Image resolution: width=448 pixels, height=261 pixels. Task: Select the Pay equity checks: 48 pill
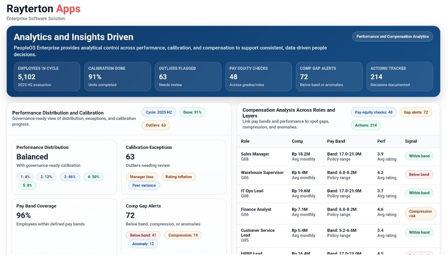(373, 112)
